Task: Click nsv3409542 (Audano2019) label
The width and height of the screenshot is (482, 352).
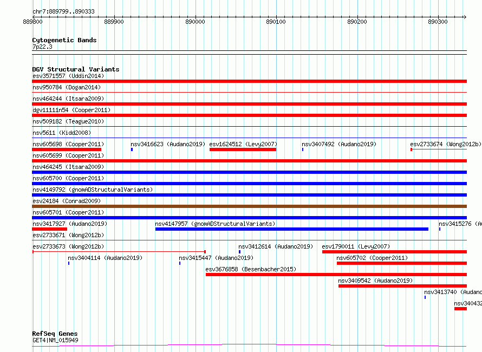Action: [x=375, y=281]
